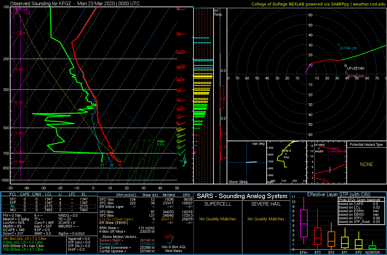
Task: Click the 'PW = 0.16in' value
Action: point(12,216)
